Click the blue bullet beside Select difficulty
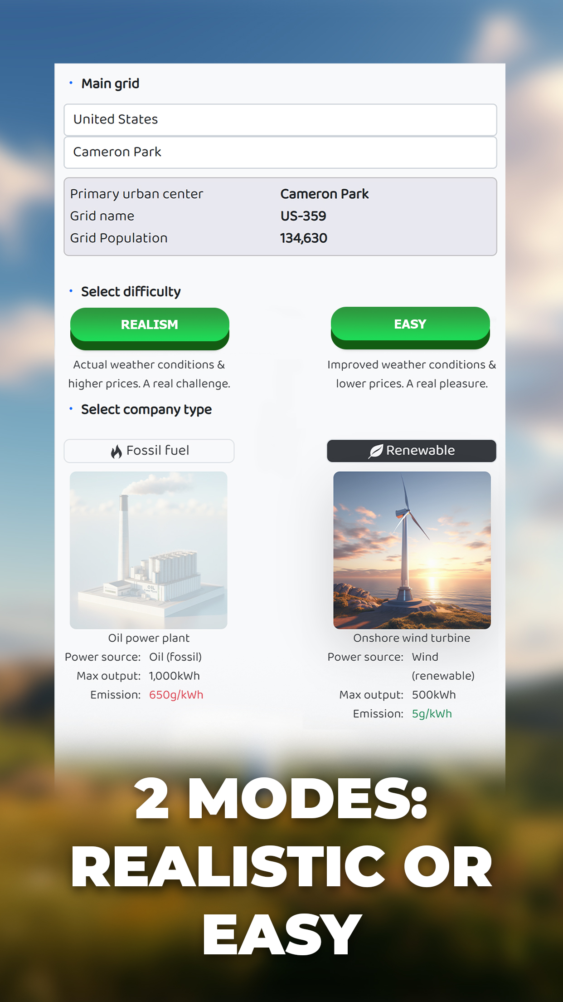Image resolution: width=563 pixels, height=1002 pixels. [71, 290]
